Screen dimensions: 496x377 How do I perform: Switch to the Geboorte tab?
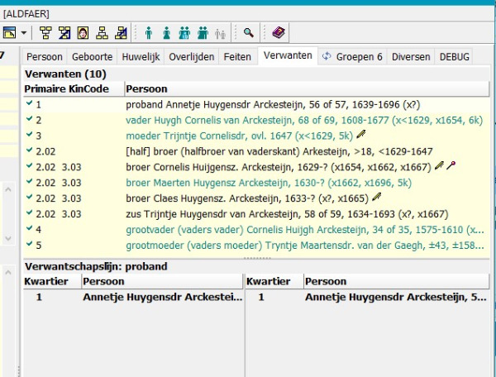(90, 56)
